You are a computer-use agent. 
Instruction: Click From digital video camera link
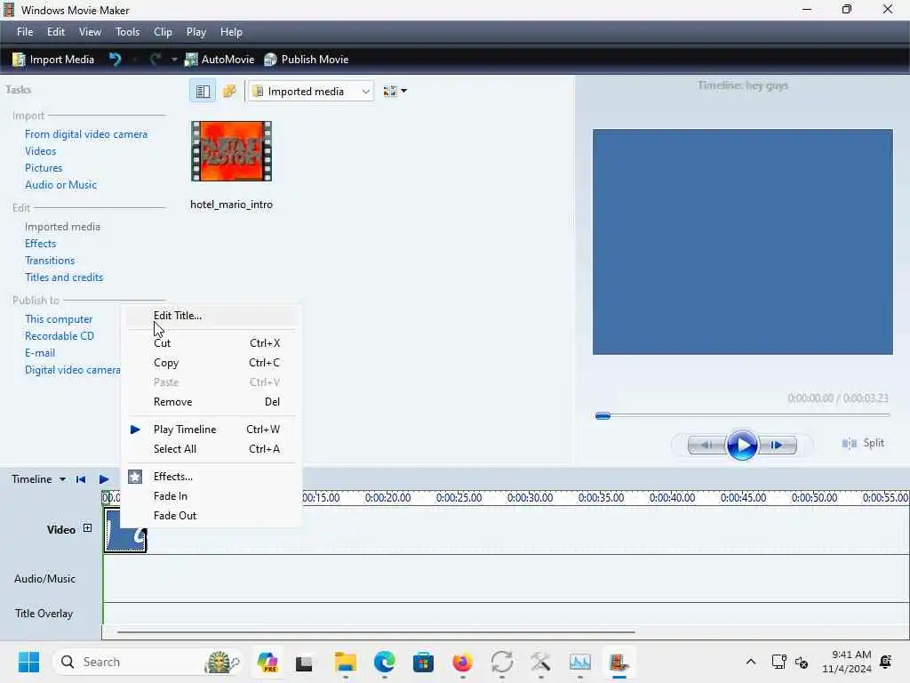point(86,134)
